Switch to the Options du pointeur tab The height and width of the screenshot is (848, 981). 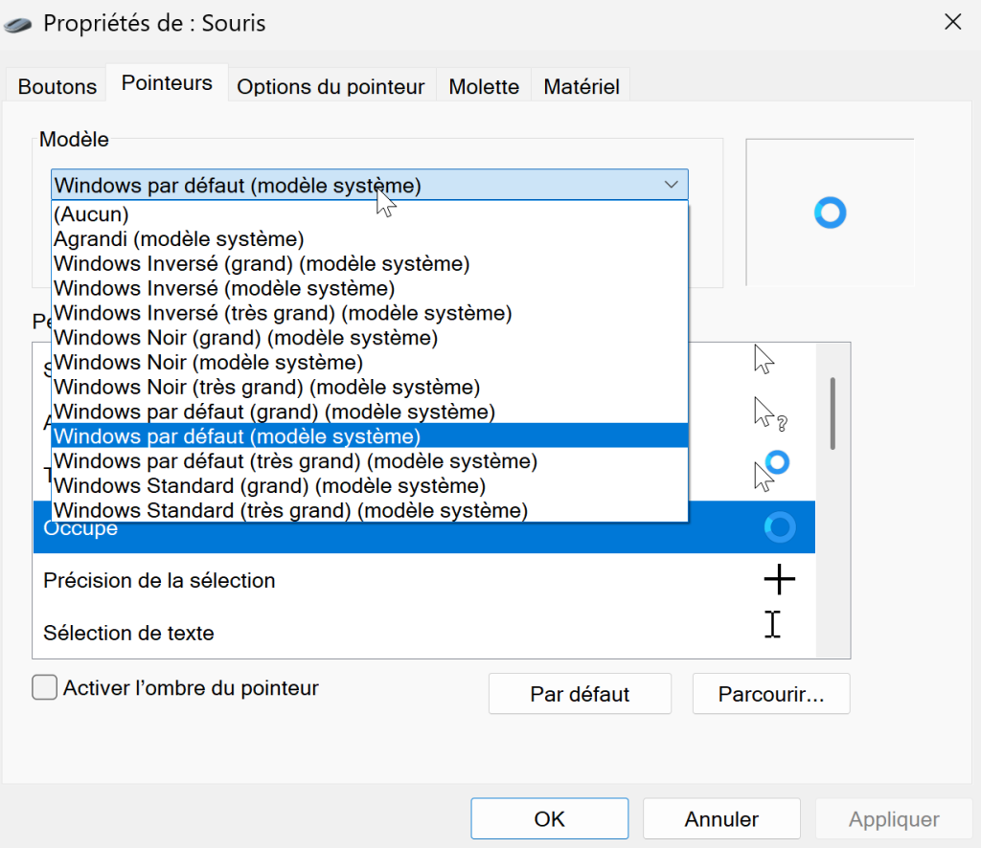331,86
